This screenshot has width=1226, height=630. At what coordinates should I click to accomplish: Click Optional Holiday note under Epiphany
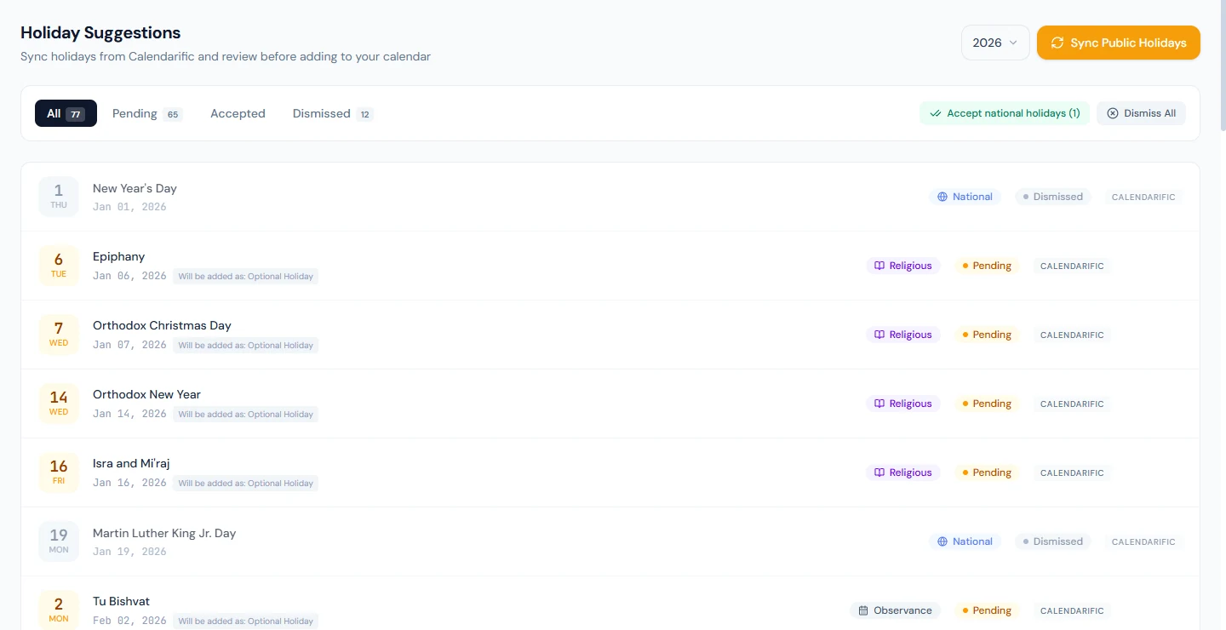click(246, 277)
